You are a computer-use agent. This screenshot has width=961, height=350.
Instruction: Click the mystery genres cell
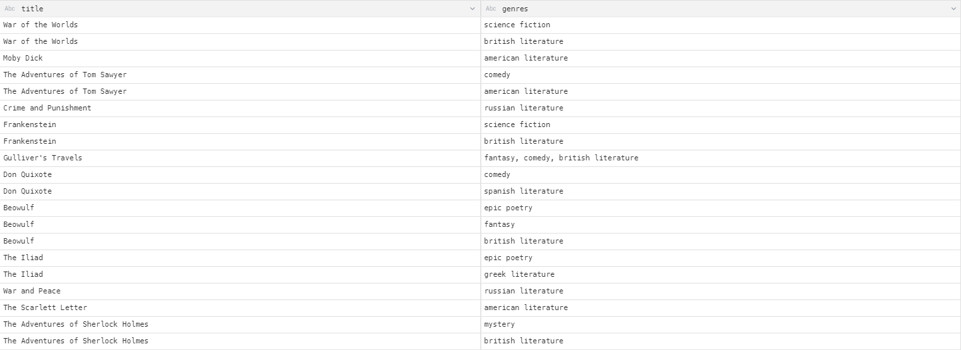coord(499,325)
